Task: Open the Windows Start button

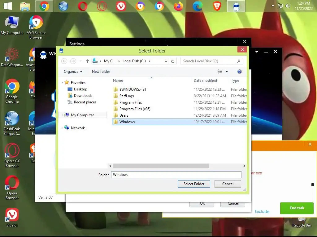Action: (x=8, y=6)
